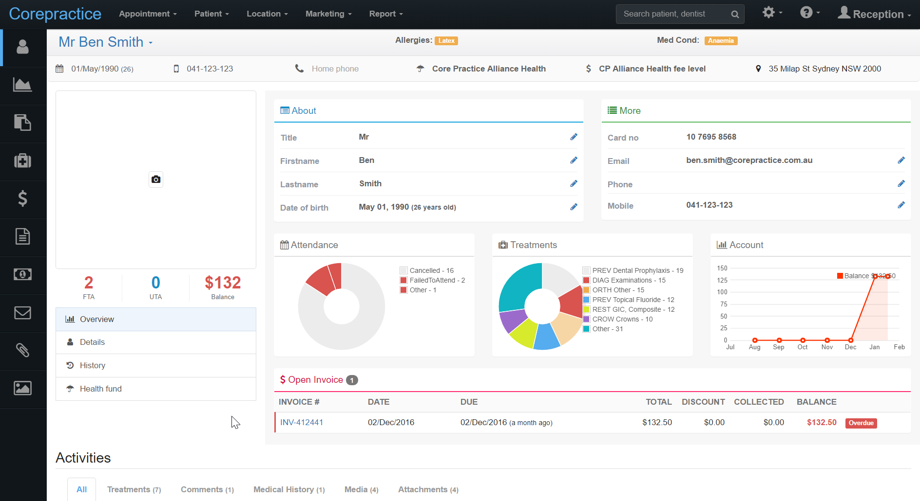This screenshot has height=501, width=920.
Task: Select the charting/analytics icon in sidebar
Action: (23, 85)
